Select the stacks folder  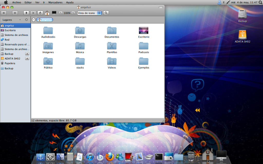pos(80,63)
